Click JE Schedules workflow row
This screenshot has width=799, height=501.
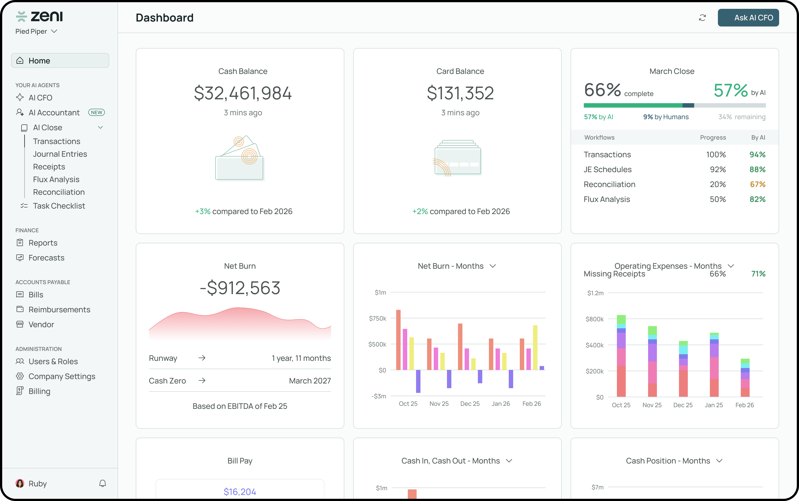(x=675, y=169)
